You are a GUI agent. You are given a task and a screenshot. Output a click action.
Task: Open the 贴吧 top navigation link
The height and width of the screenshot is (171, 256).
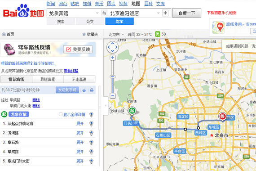pos(75,4)
